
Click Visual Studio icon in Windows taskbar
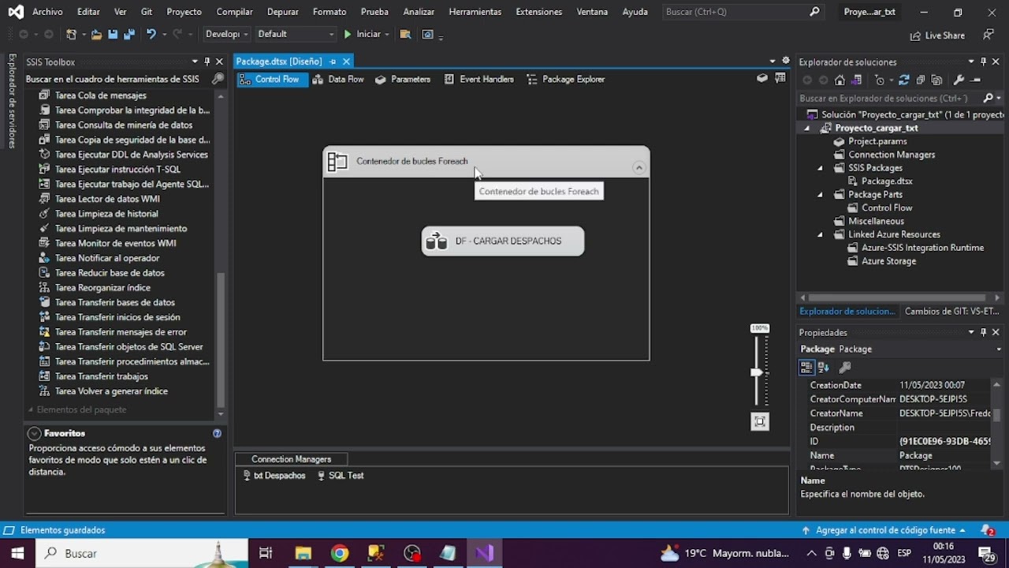[484, 553]
